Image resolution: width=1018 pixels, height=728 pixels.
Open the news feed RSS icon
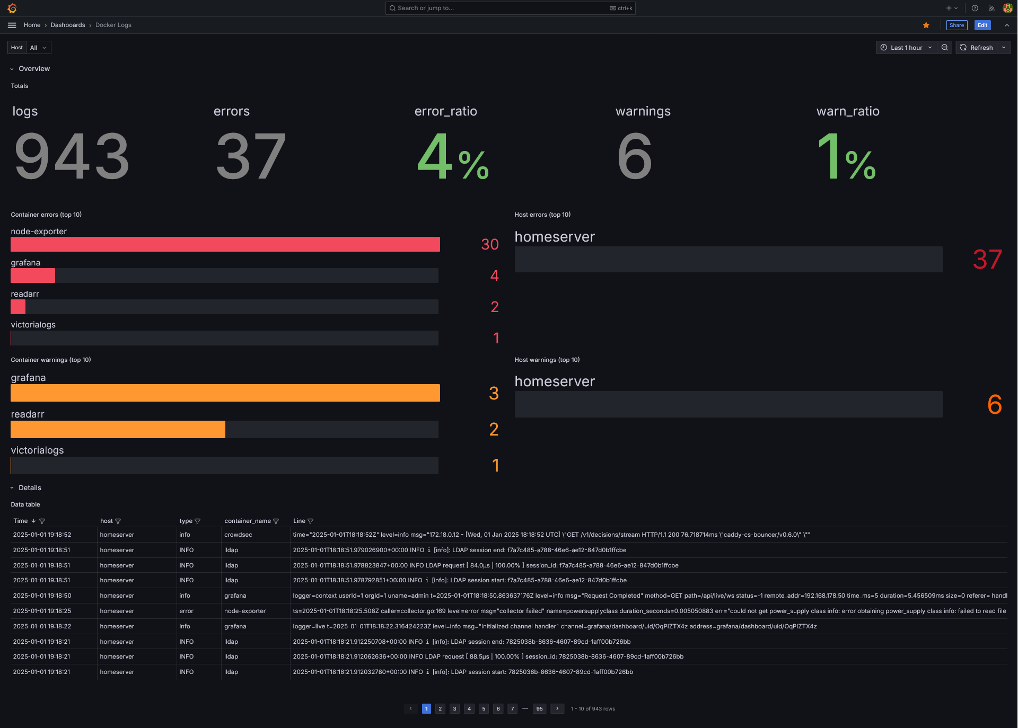[991, 8]
